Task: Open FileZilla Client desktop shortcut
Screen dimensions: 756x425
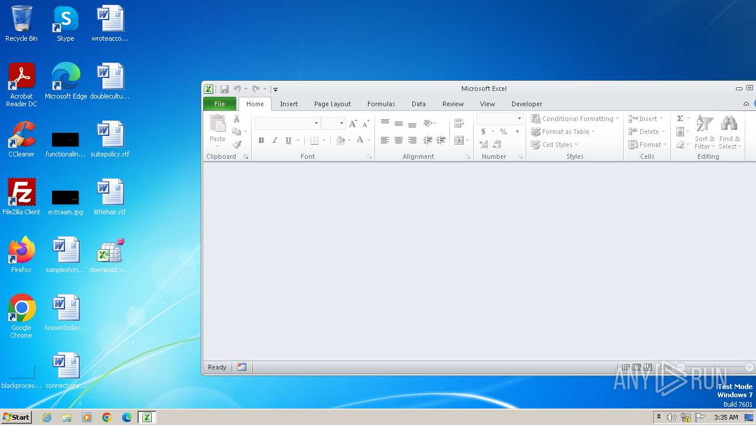Action: [21, 197]
